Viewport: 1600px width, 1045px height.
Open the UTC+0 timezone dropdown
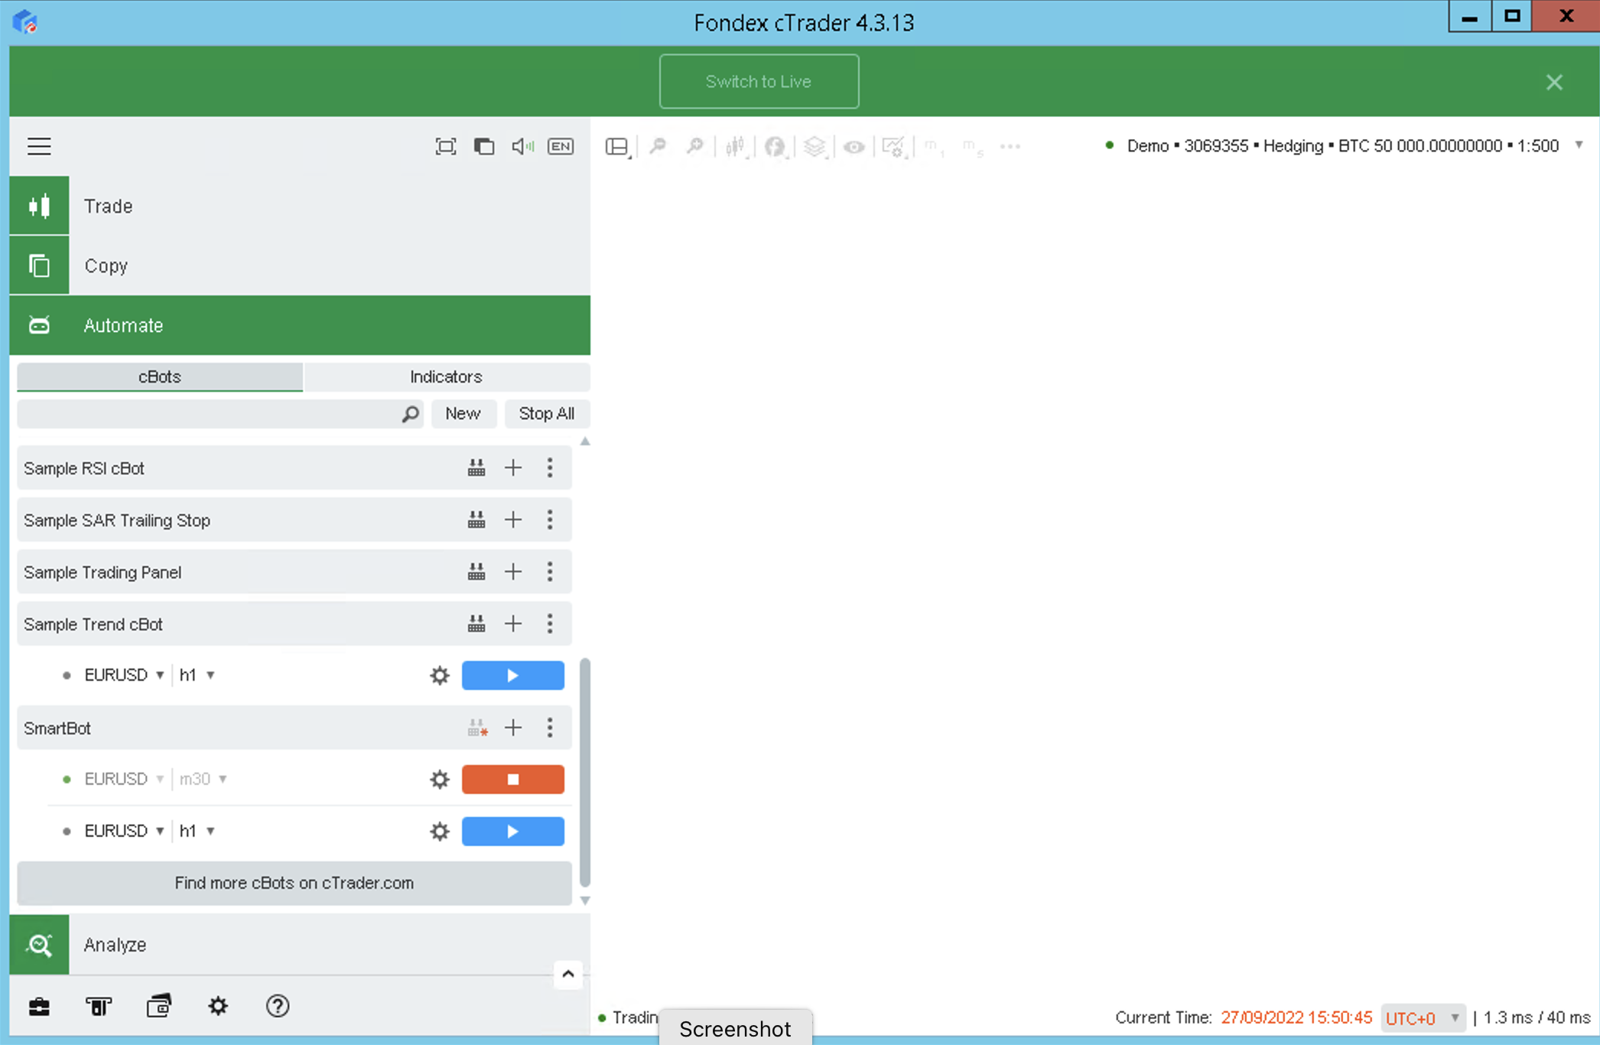point(1422,1018)
